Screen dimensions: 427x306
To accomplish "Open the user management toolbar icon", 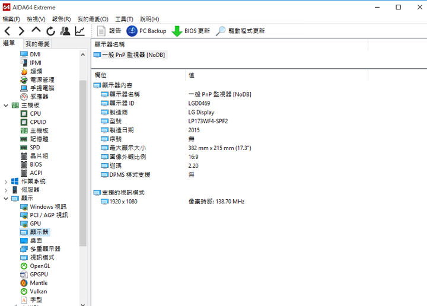I will pyautogui.click(x=65, y=31).
